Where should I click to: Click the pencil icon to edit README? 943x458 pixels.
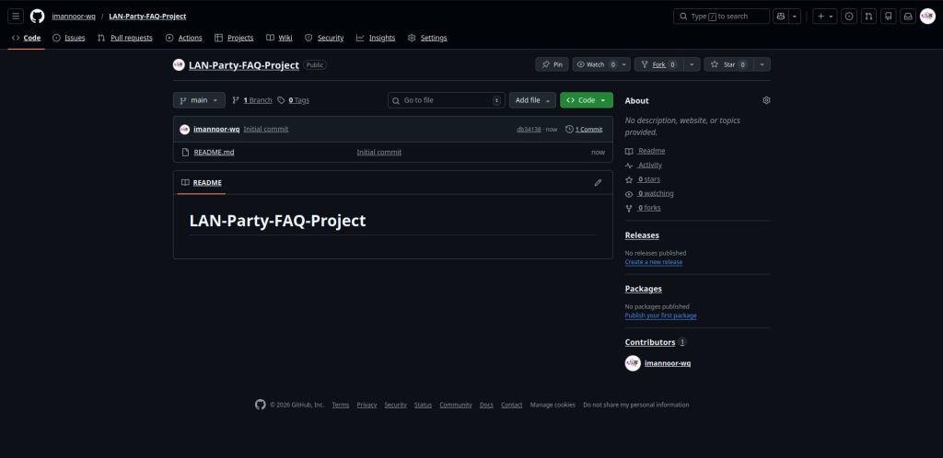pos(598,182)
